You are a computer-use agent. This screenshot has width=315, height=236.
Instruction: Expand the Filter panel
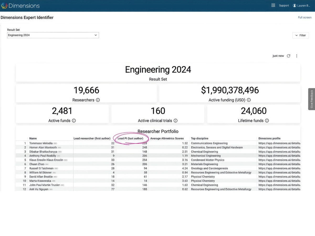[301, 35]
